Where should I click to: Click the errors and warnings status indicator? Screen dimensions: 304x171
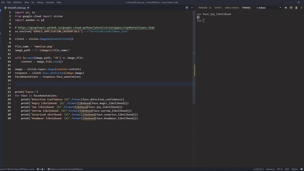point(41,169)
